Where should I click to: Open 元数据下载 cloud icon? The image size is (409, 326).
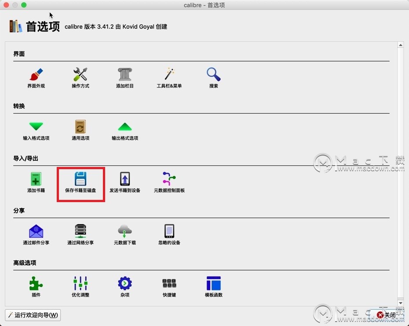click(125, 231)
